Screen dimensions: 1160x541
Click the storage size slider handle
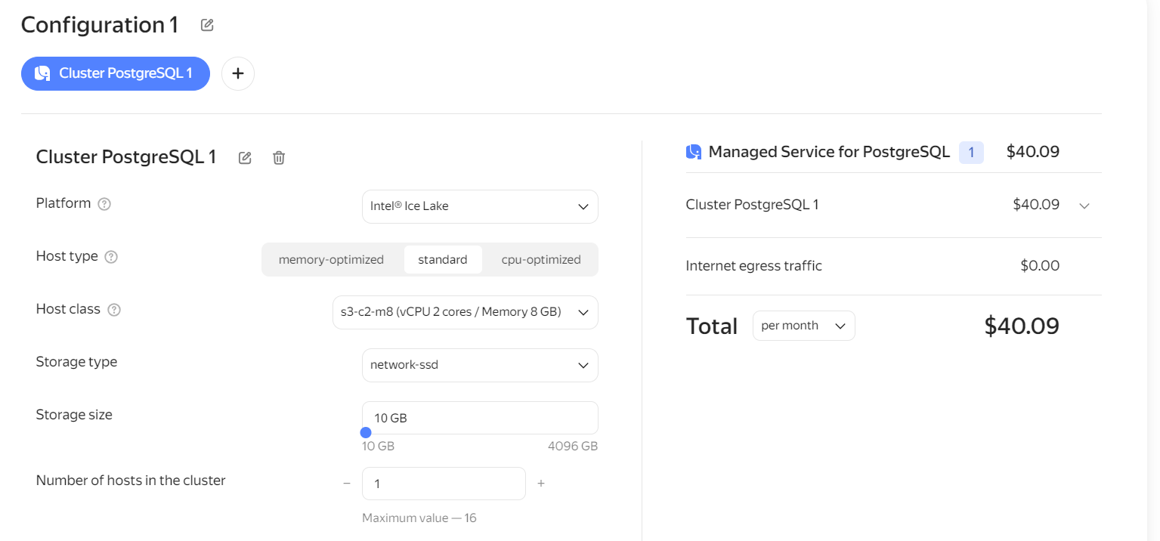[x=366, y=433]
